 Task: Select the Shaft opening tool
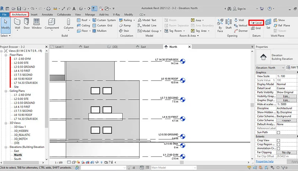228,24
